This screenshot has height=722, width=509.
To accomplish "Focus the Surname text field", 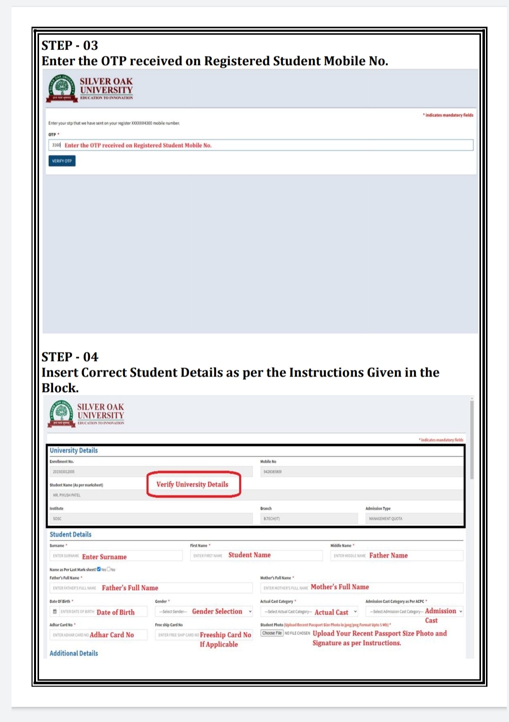I will pos(116,556).
